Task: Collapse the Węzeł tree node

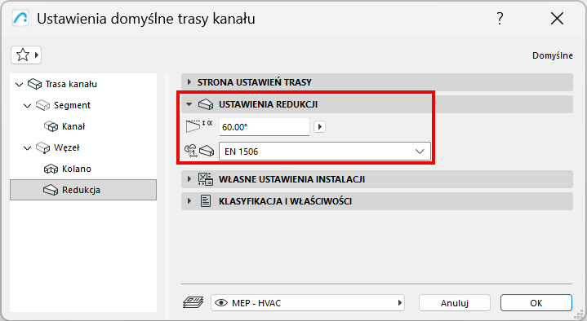Action: click(27, 148)
